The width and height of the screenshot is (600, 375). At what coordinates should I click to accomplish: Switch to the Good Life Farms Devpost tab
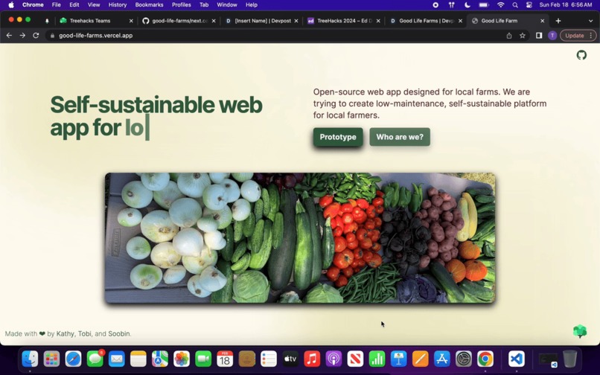pyautogui.click(x=427, y=21)
